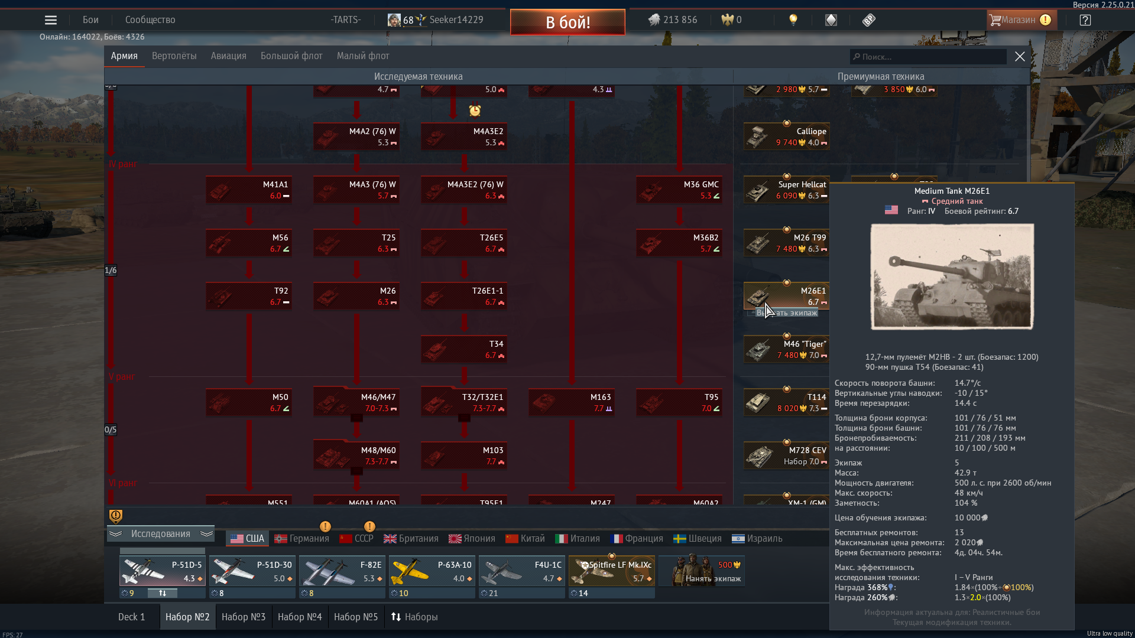The height and width of the screenshot is (638, 1135).
Task: Expand the M46/M47 vehicle group
Action: point(356,402)
